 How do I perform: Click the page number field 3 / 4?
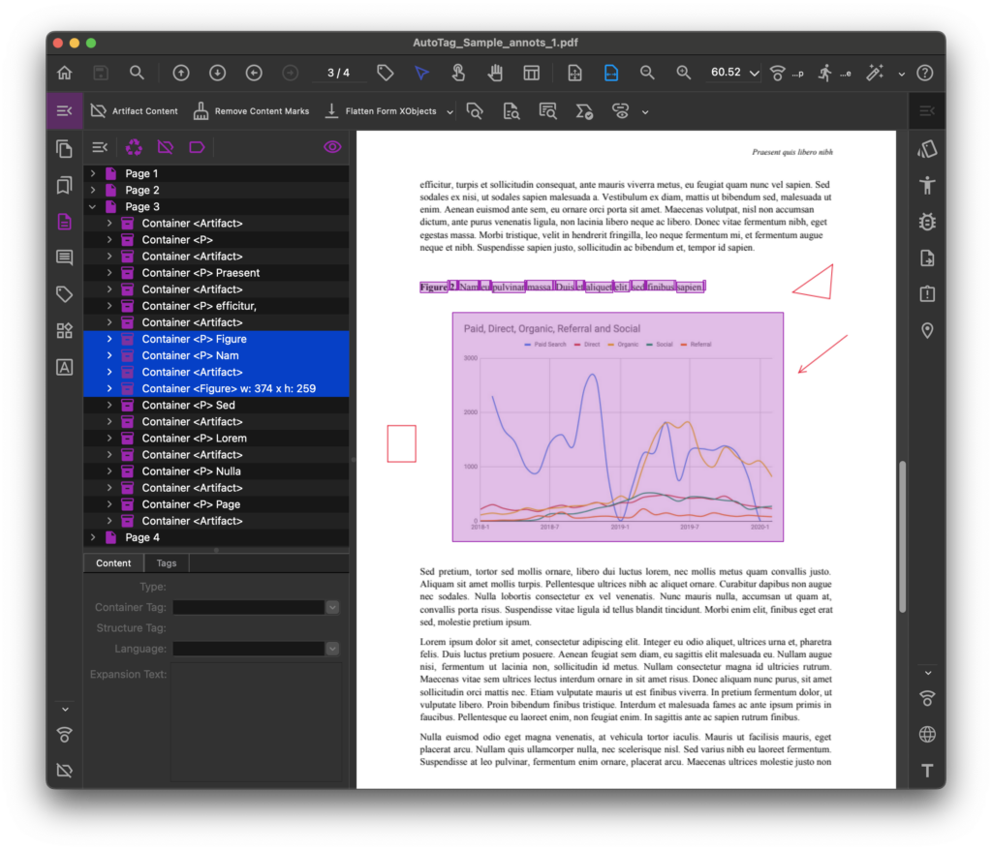tap(338, 74)
